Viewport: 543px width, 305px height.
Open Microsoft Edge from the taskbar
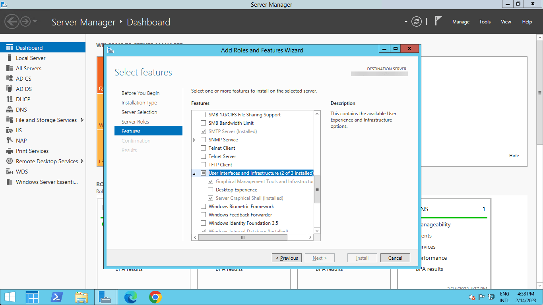(x=131, y=297)
